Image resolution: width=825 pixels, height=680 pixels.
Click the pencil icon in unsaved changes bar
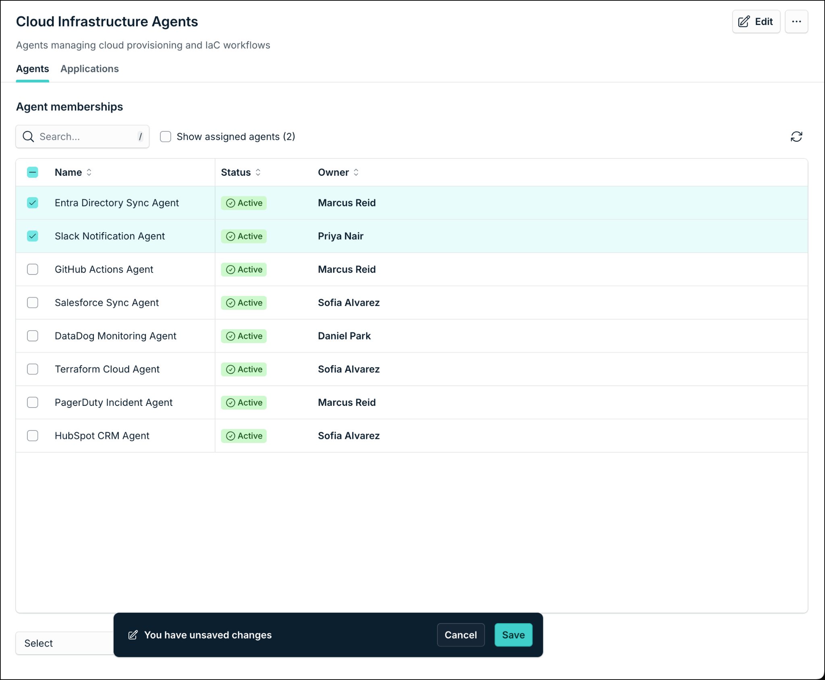click(x=133, y=635)
